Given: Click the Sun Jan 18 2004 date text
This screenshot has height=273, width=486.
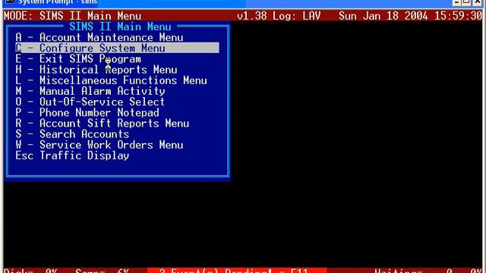Looking at the screenshot, I should 383,16.
